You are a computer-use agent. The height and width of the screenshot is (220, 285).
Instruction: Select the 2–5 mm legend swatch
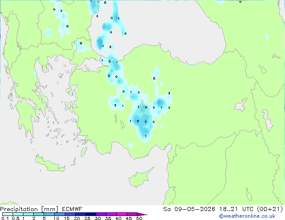tap(39, 214)
